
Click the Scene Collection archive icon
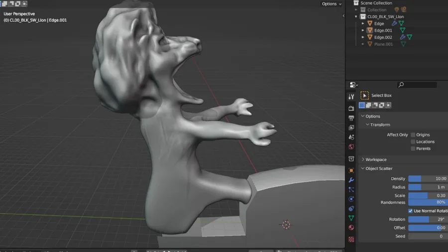[x=356, y=3]
